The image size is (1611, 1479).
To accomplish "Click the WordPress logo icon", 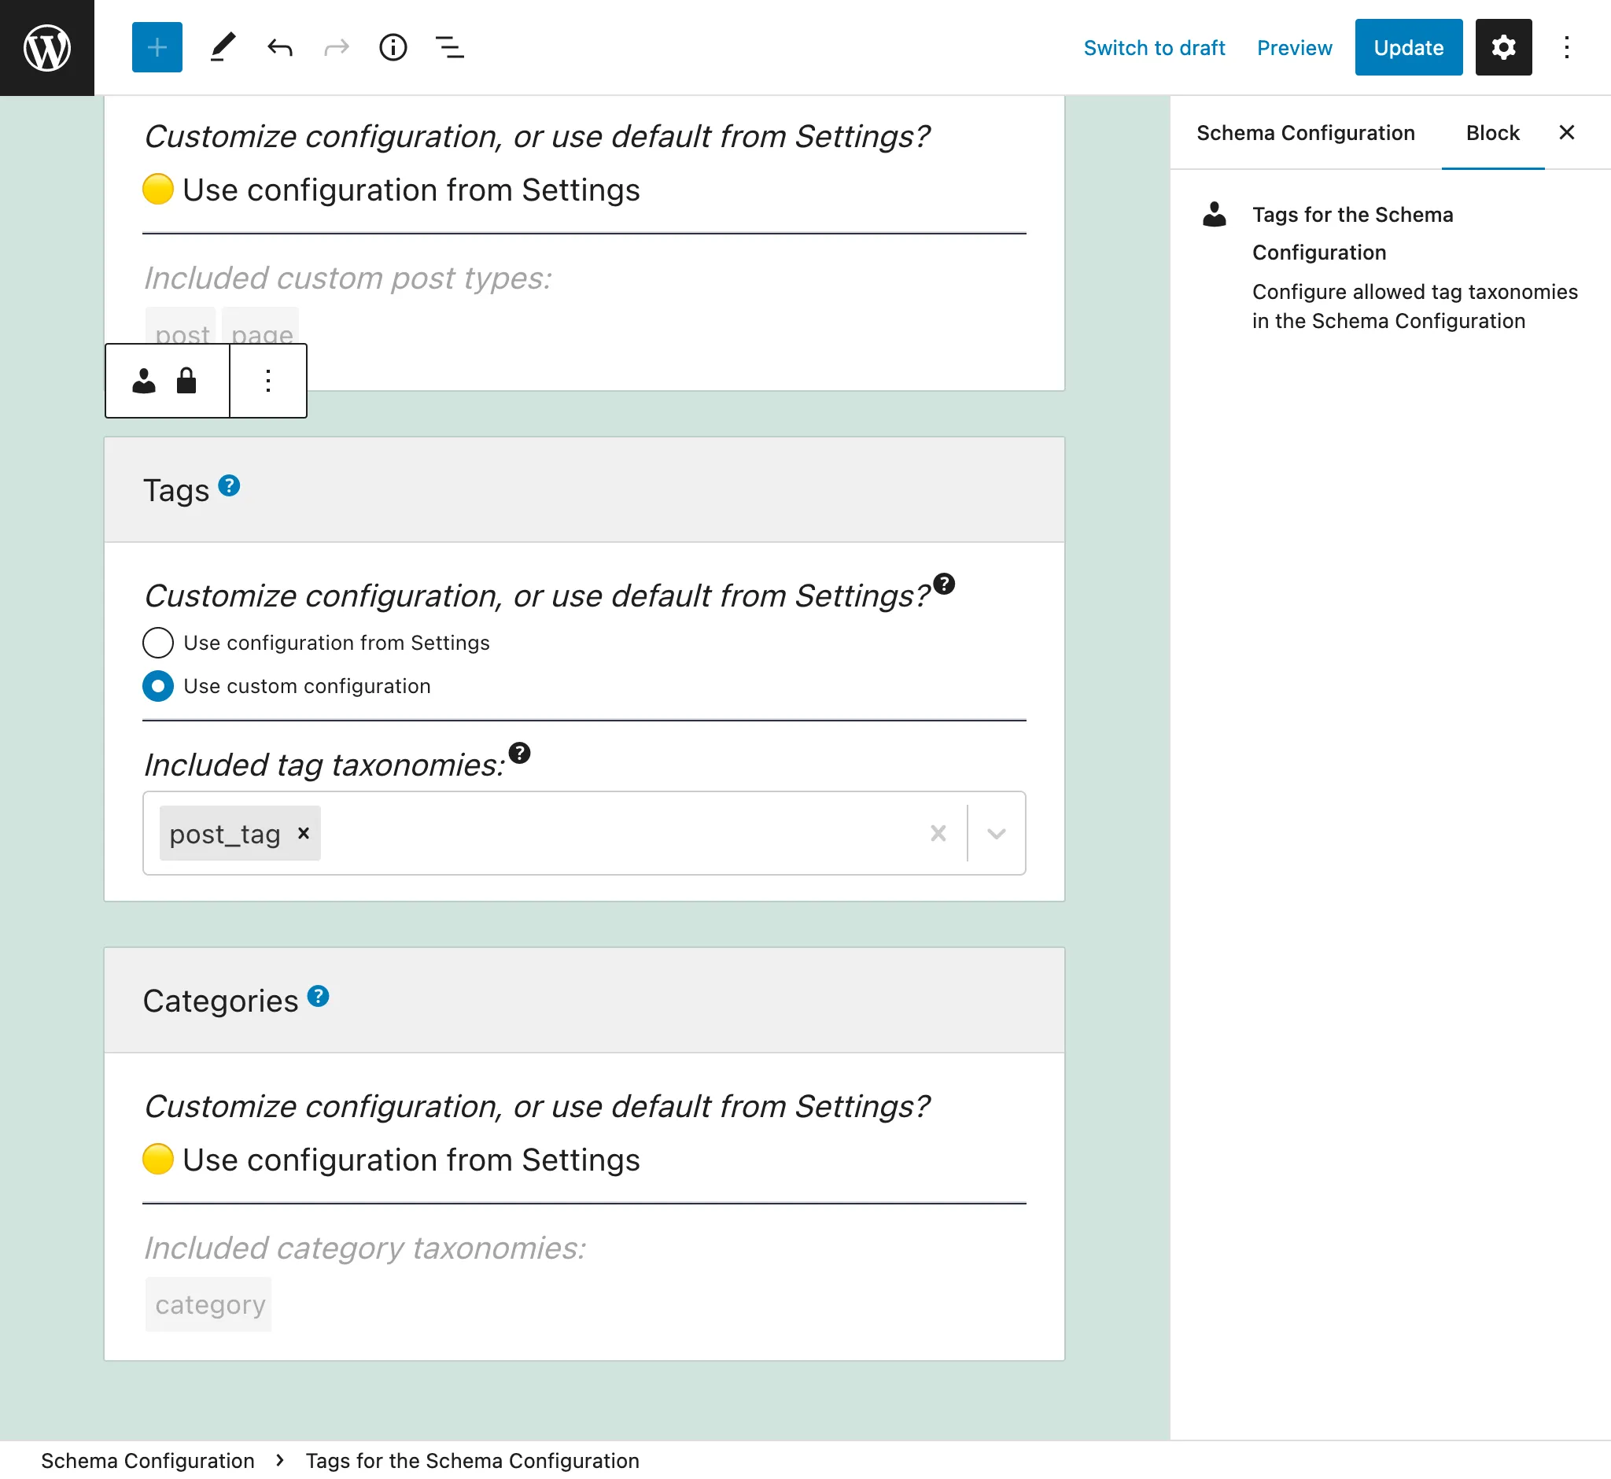I will (48, 48).
